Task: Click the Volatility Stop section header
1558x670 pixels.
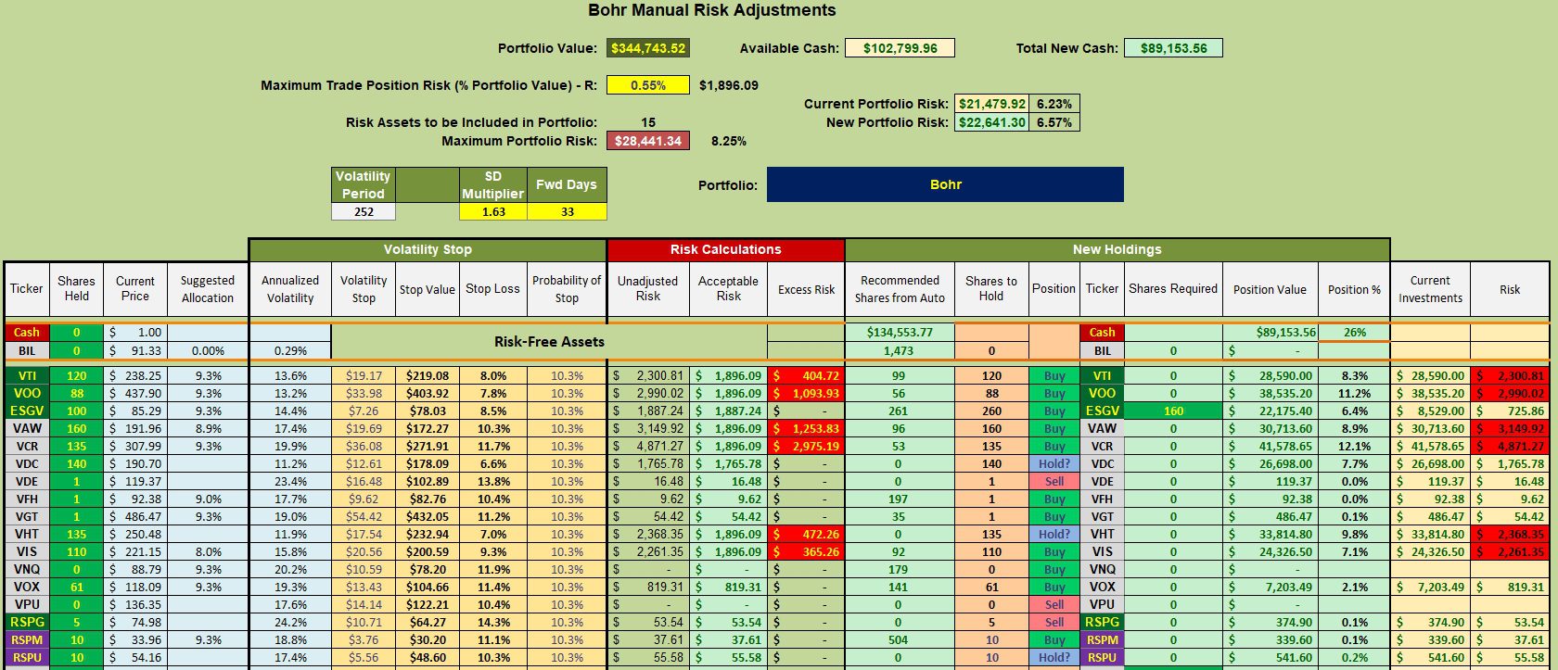Action: (x=428, y=249)
